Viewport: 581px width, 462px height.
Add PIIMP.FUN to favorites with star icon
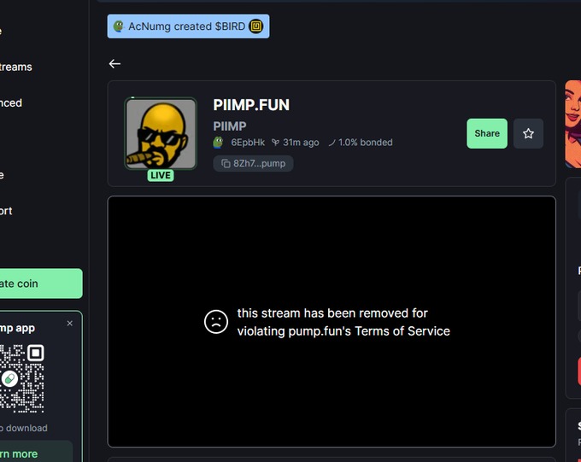coord(528,133)
